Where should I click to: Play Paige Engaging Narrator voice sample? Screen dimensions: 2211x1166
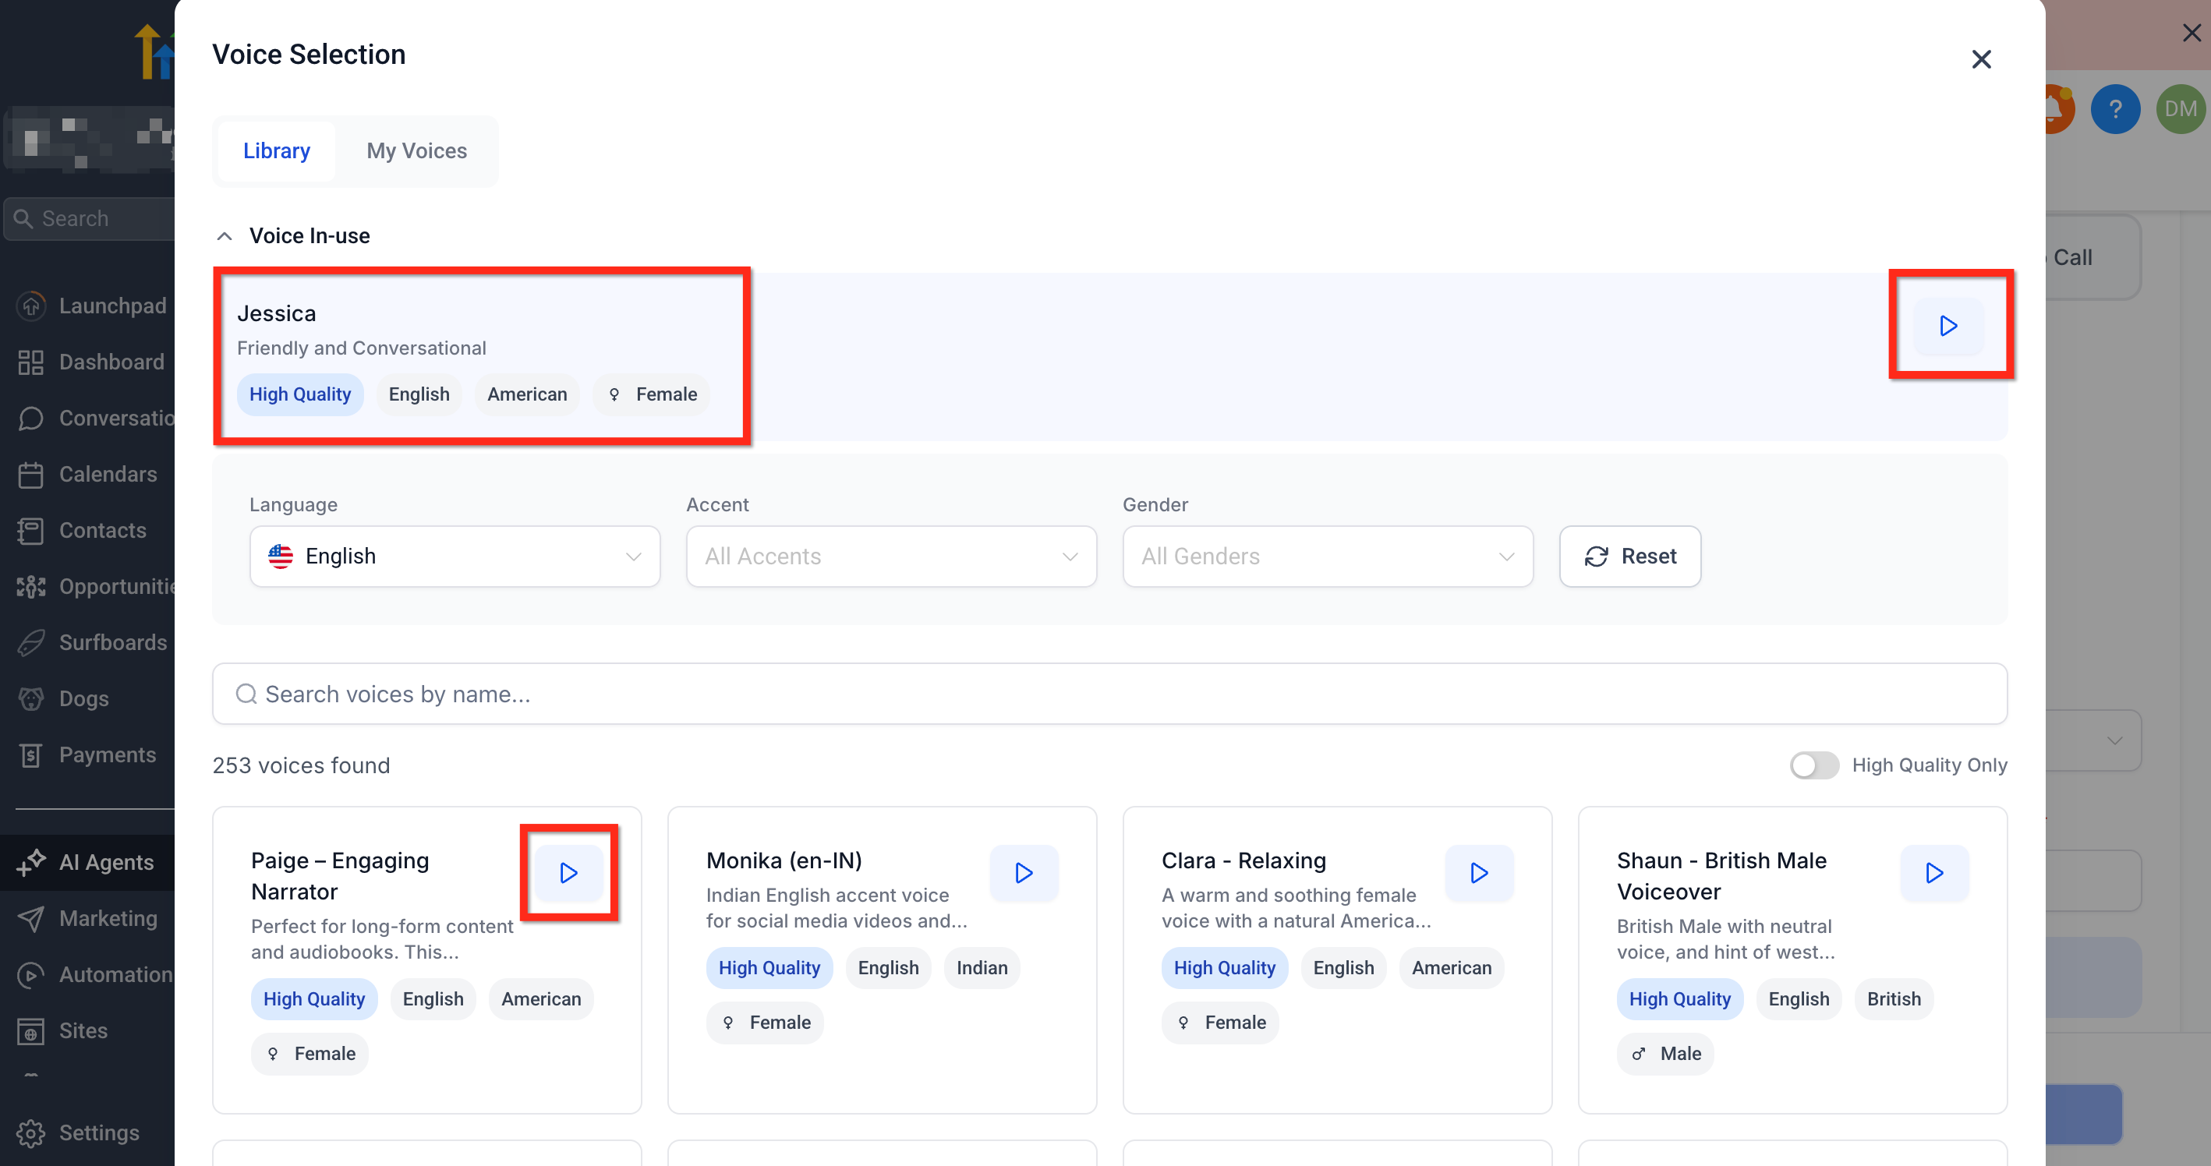[x=568, y=873]
